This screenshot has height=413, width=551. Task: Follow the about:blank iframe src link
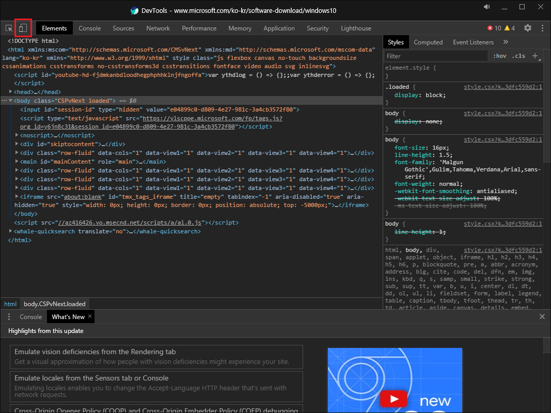[x=83, y=197]
